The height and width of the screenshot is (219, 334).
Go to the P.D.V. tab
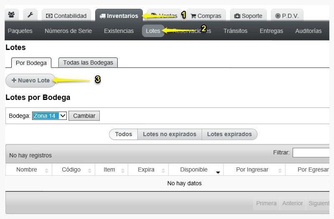287,16
